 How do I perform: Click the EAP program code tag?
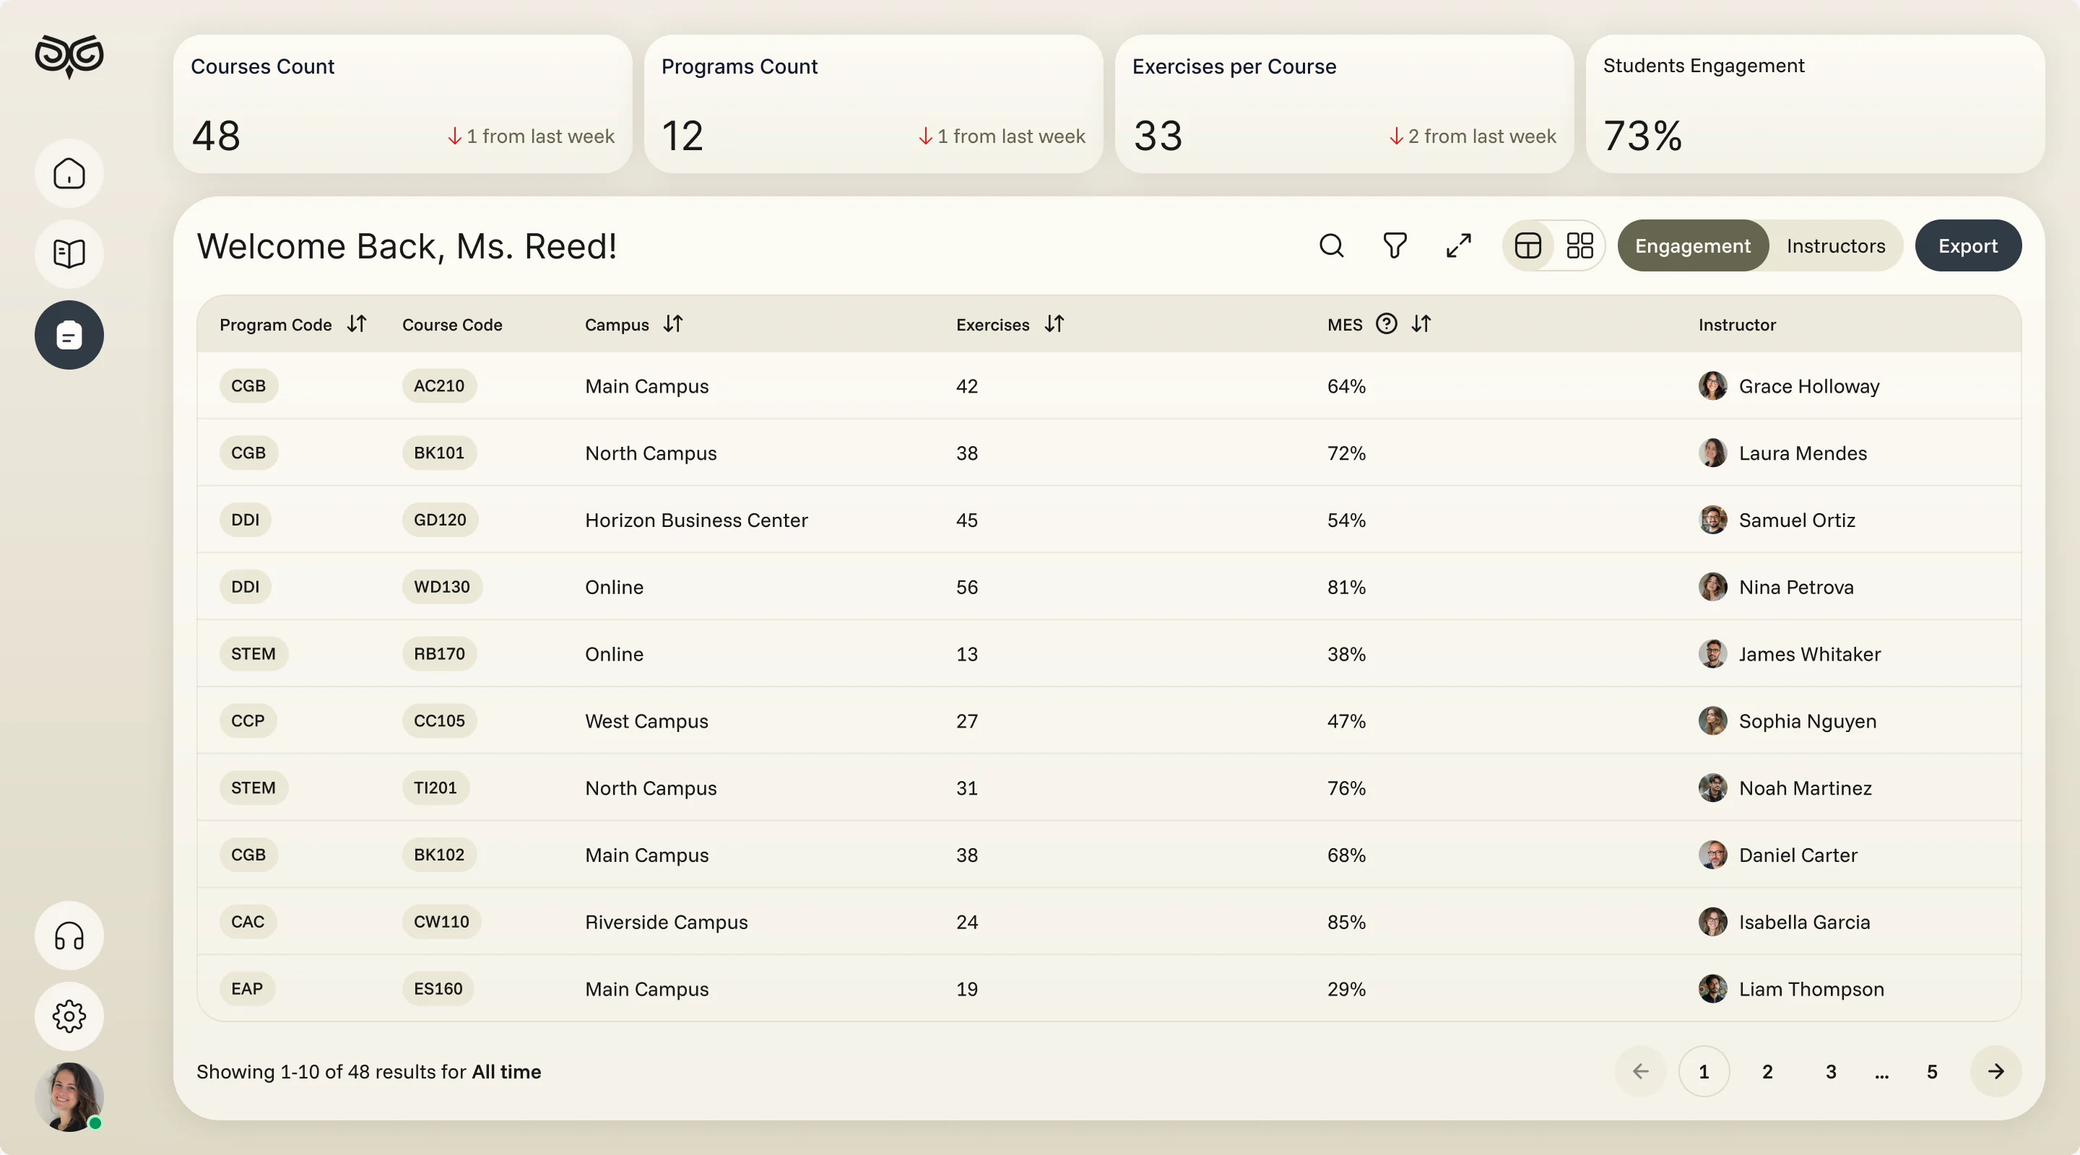tap(247, 989)
